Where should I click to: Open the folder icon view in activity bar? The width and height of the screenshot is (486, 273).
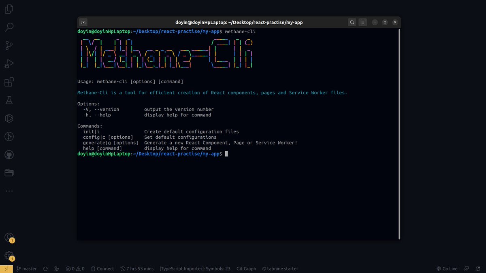(9, 173)
